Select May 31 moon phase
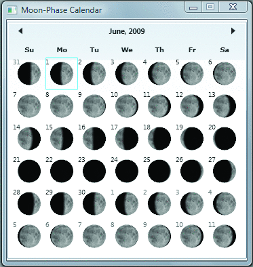Screen dimensions: 253x267 (29, 73)
